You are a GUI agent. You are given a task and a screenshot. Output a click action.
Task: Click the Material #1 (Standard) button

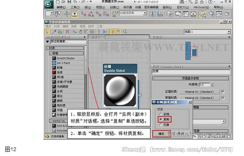coord(199,92)
